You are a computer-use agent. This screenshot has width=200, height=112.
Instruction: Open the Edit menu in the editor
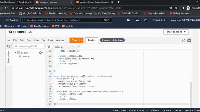[x=22, y=40]
